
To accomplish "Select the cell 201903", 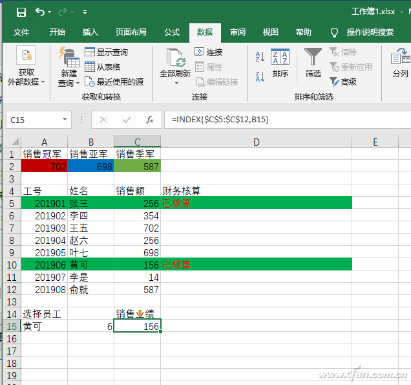I will click(45, 228).
